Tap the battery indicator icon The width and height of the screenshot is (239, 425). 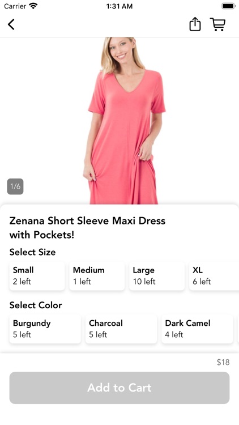coord(228,6)
